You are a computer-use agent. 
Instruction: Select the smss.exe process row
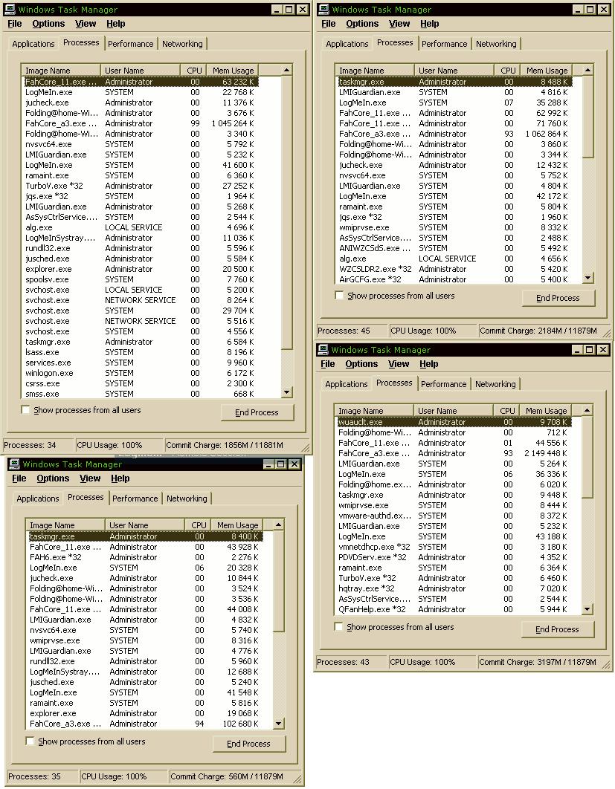click(140, 394)
